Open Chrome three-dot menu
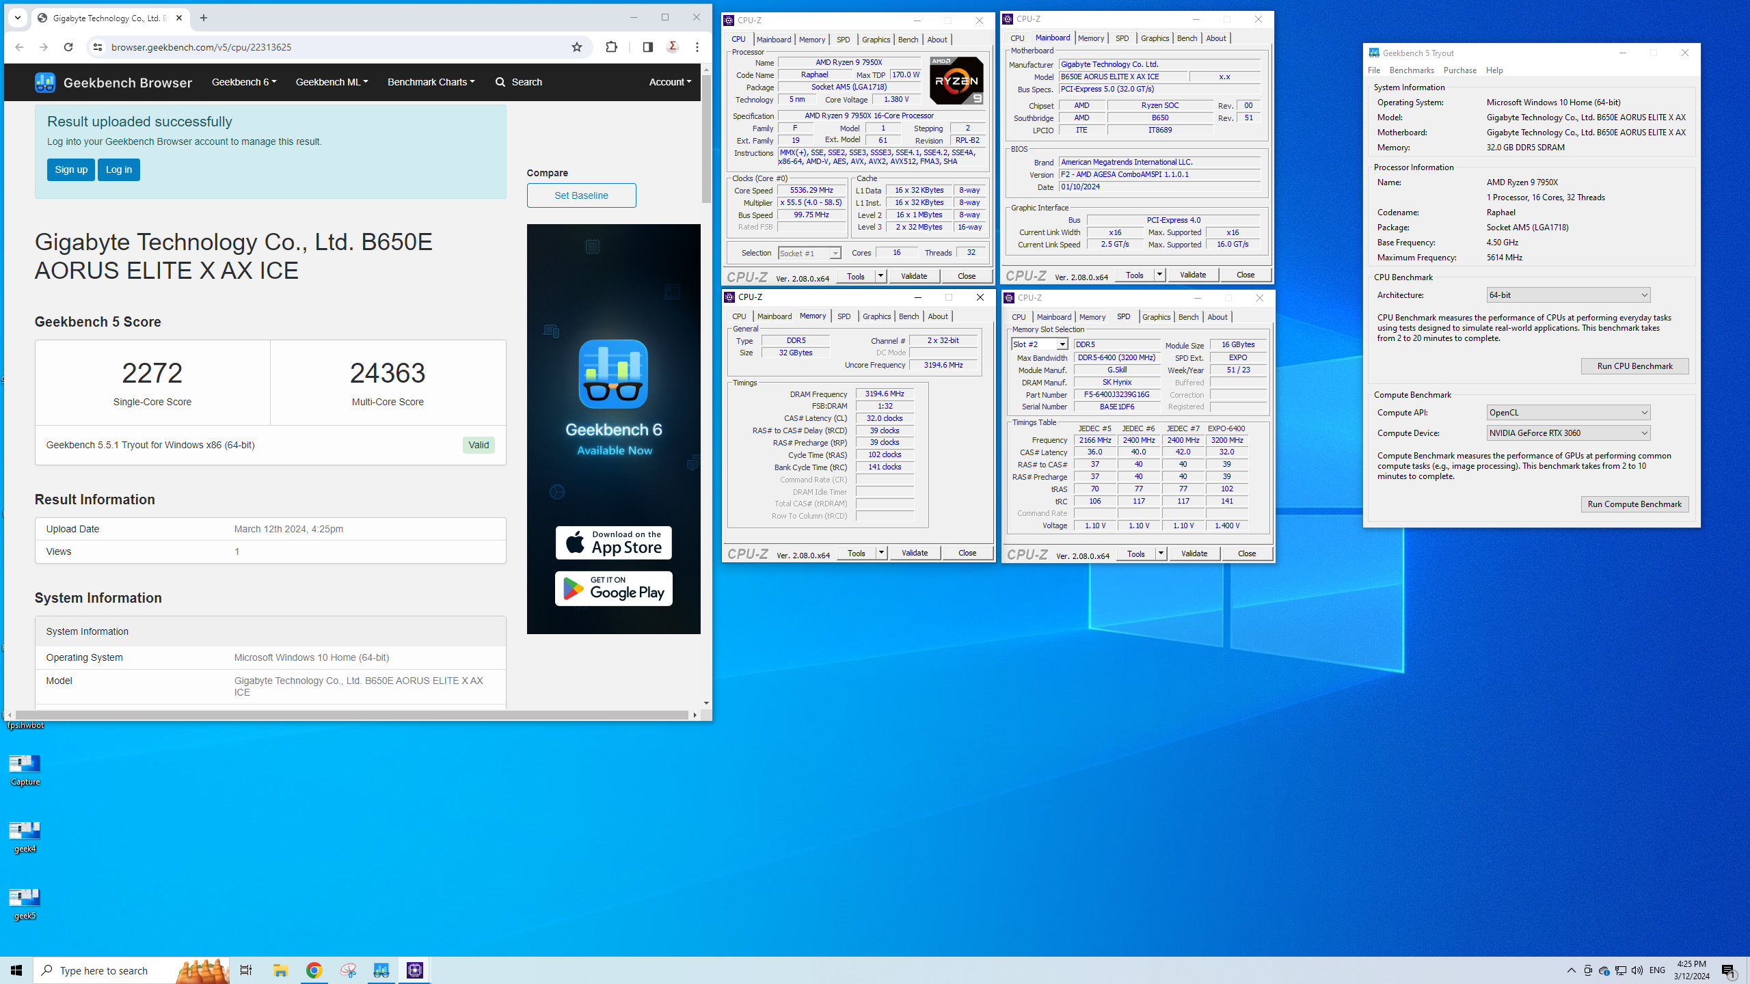The width and height of the screenshot is (1750, 984). pos(697,47)
